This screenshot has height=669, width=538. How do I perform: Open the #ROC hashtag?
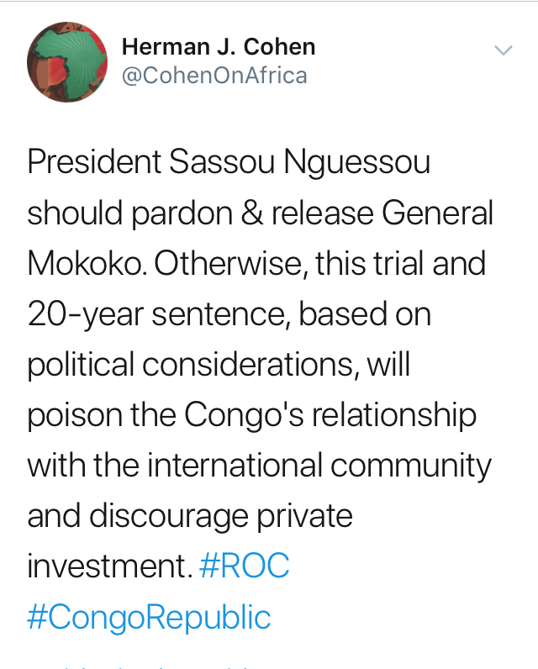[x=245, y=566]
